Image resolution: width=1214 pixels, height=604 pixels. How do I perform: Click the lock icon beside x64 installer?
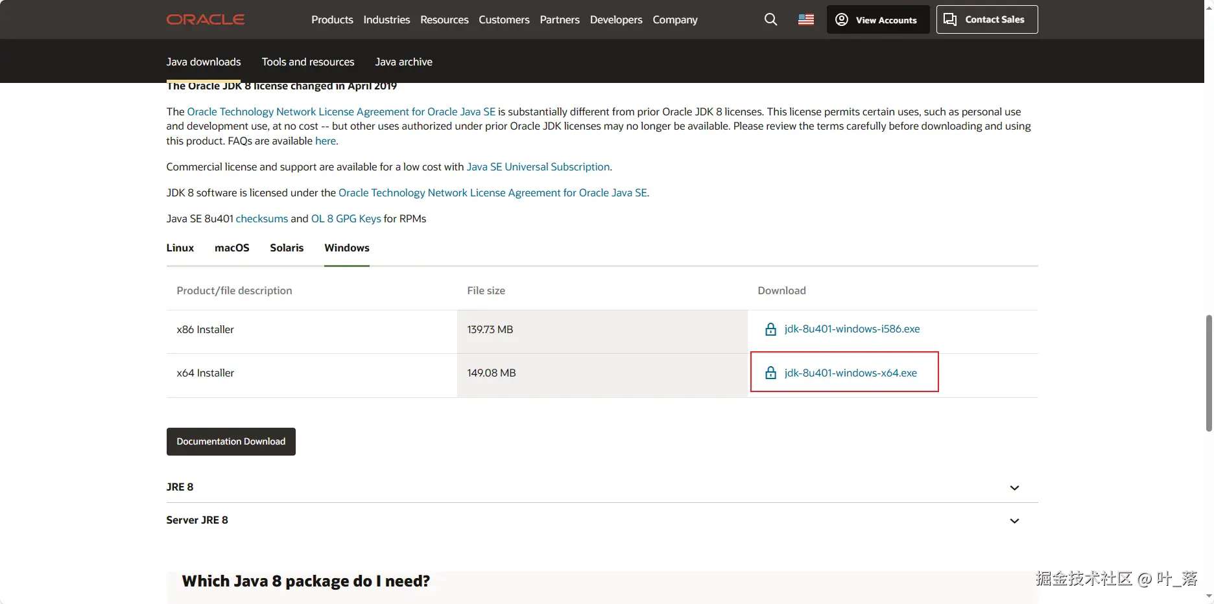tap(770, 373)
